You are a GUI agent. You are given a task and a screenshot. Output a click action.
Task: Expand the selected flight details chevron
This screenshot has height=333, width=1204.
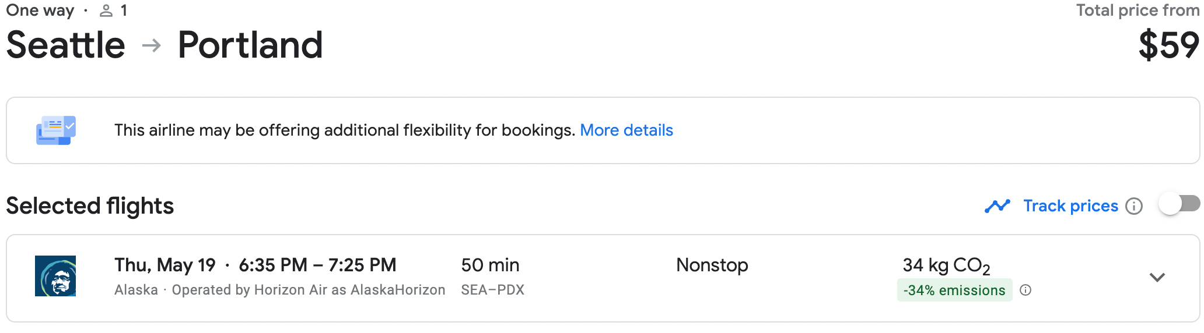1157,277
